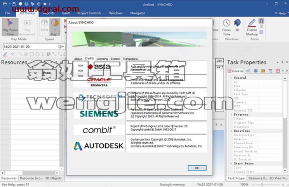Click the zoom slider handle in status bar
This screenshot has width=289, height=187.
coord(262,184)
